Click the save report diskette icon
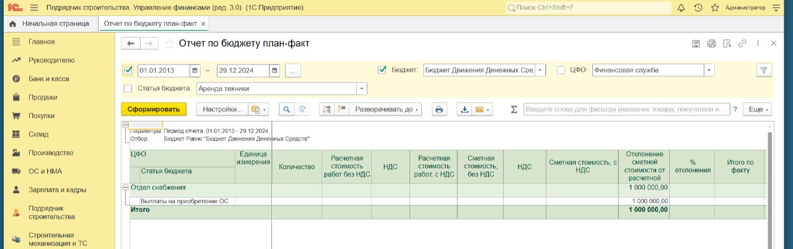Screen dimensions: 793x249 coord(696,44)
